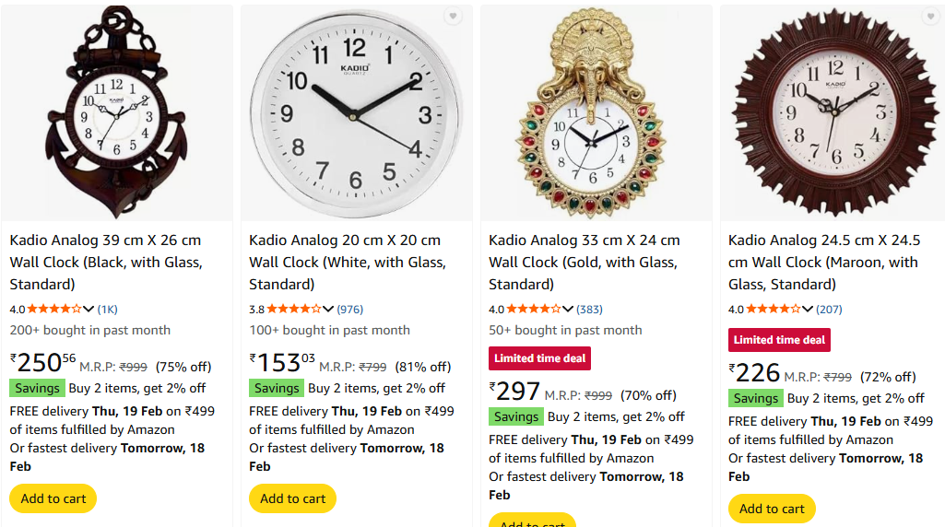Expand rating chevron for white wall clock
945x527 pixels.
328,309
